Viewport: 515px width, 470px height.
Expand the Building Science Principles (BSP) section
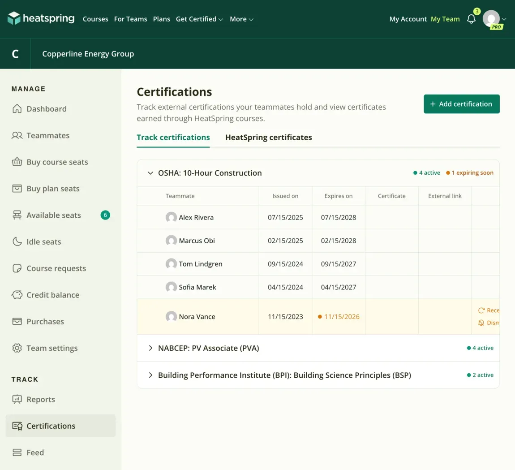point(150,375)
